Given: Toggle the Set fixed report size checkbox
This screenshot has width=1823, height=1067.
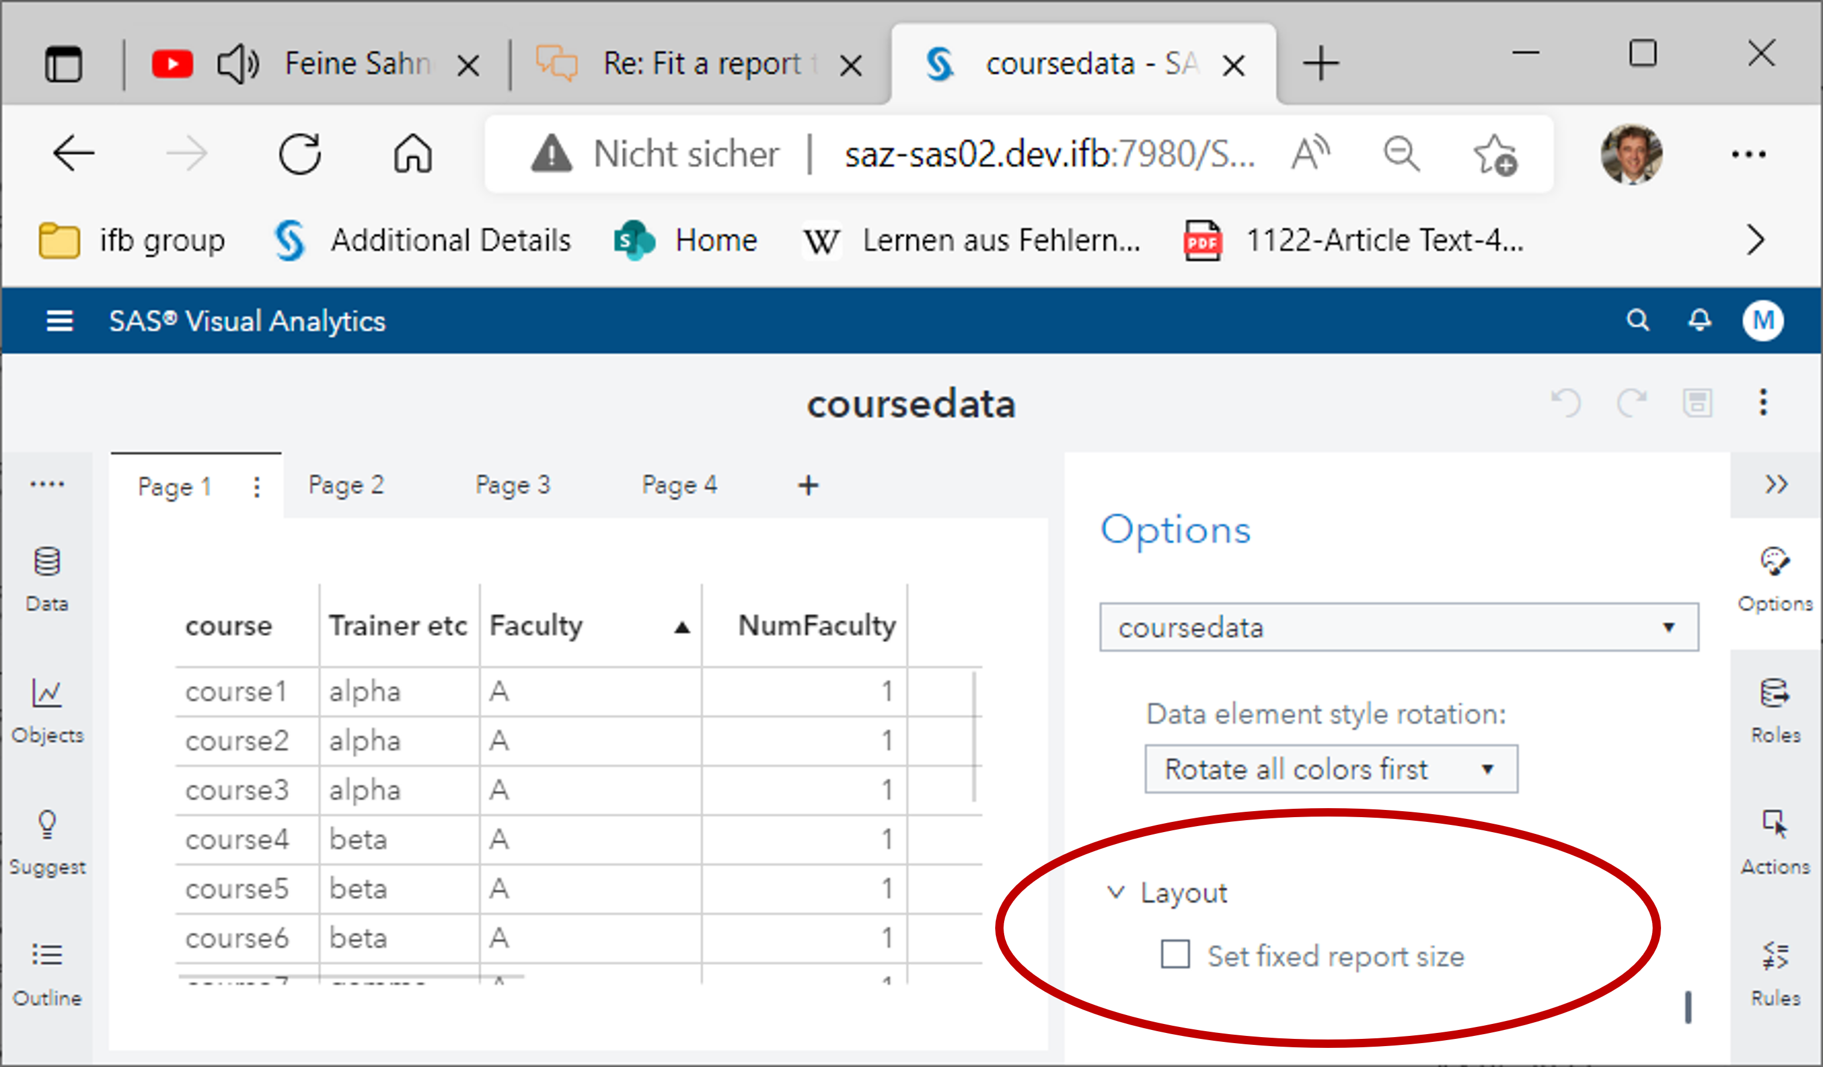Looking at the screenshot, I should [1176, 955].
